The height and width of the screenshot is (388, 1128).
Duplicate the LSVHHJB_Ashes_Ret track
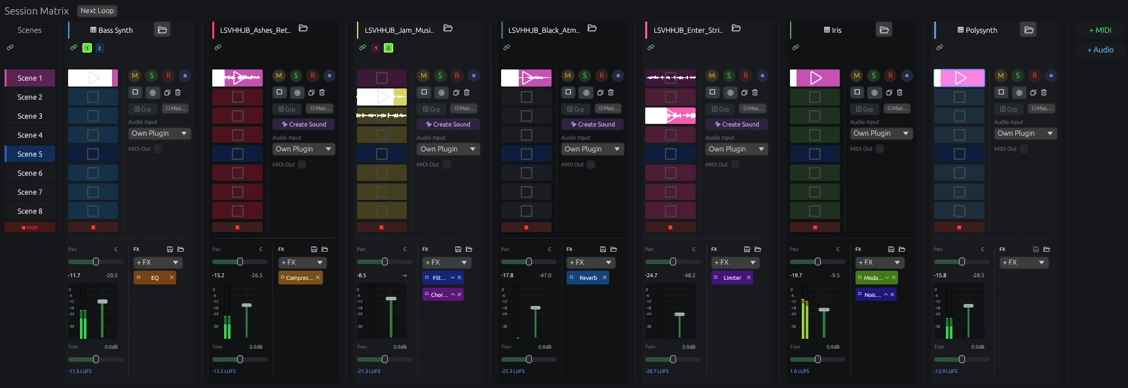point(311,92)
